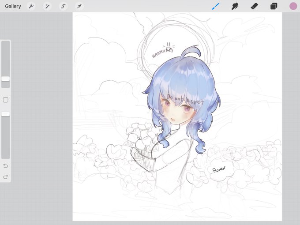
Task: Open the Adjustments magic wand menu
Action: [47, 6]
